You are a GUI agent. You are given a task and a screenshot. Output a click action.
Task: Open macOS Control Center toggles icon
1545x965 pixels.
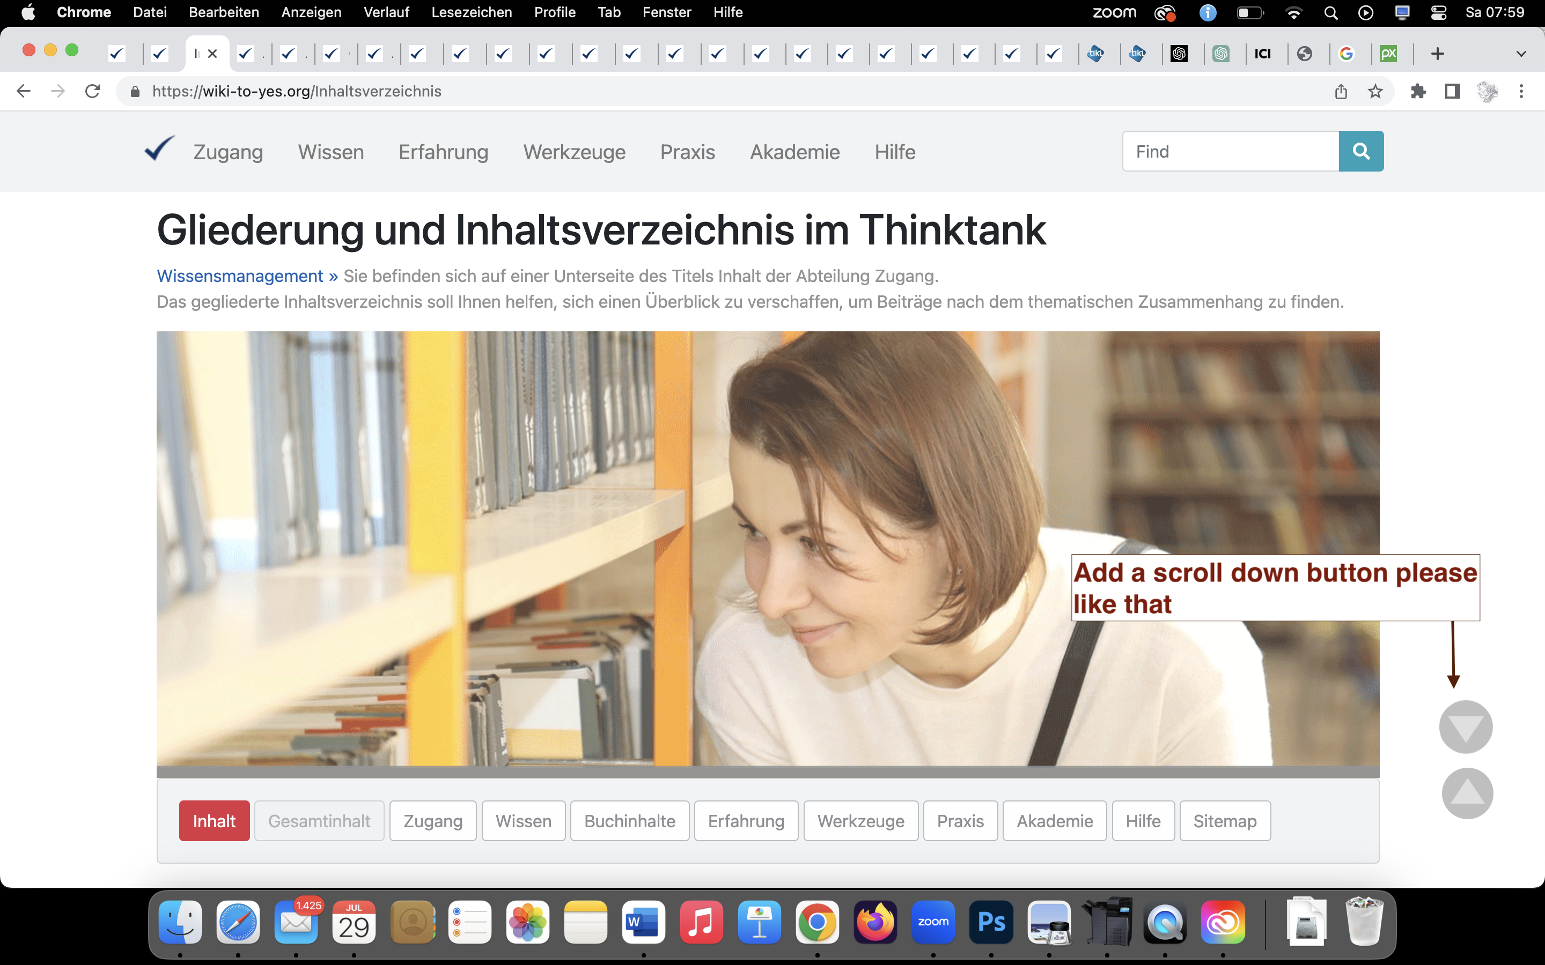coord(1438,12)
